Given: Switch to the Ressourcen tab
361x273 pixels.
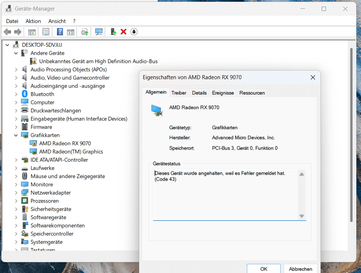Looking at the screenshot, I should tap(252, 93).
